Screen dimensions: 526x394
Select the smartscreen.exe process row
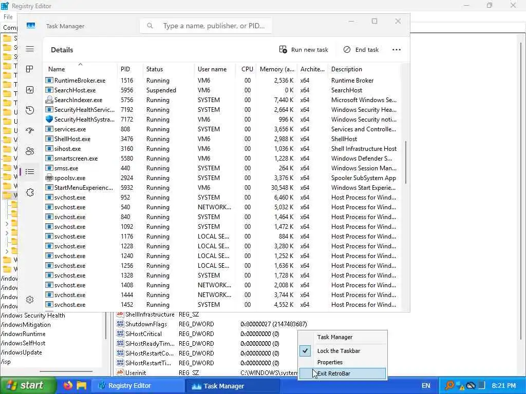(222, 158)
